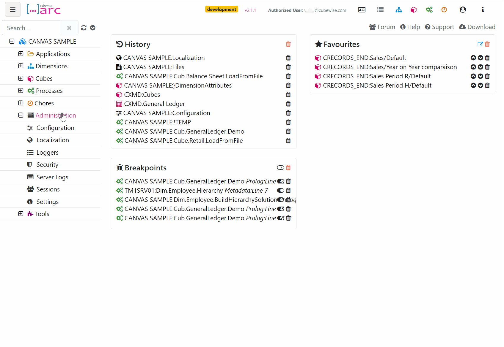Image resolution: width=504 pixels, height=347 pixels.
Task: Open the Cubes icon in the top toolbar
Action: click(x=414, y=9)
